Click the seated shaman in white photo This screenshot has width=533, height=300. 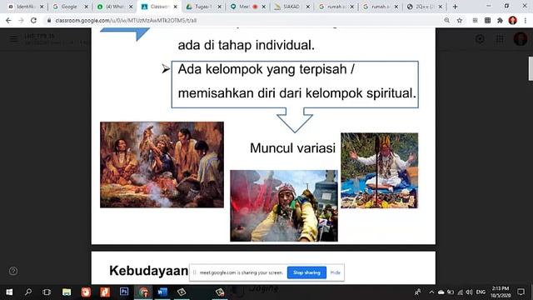coord(380,170)
